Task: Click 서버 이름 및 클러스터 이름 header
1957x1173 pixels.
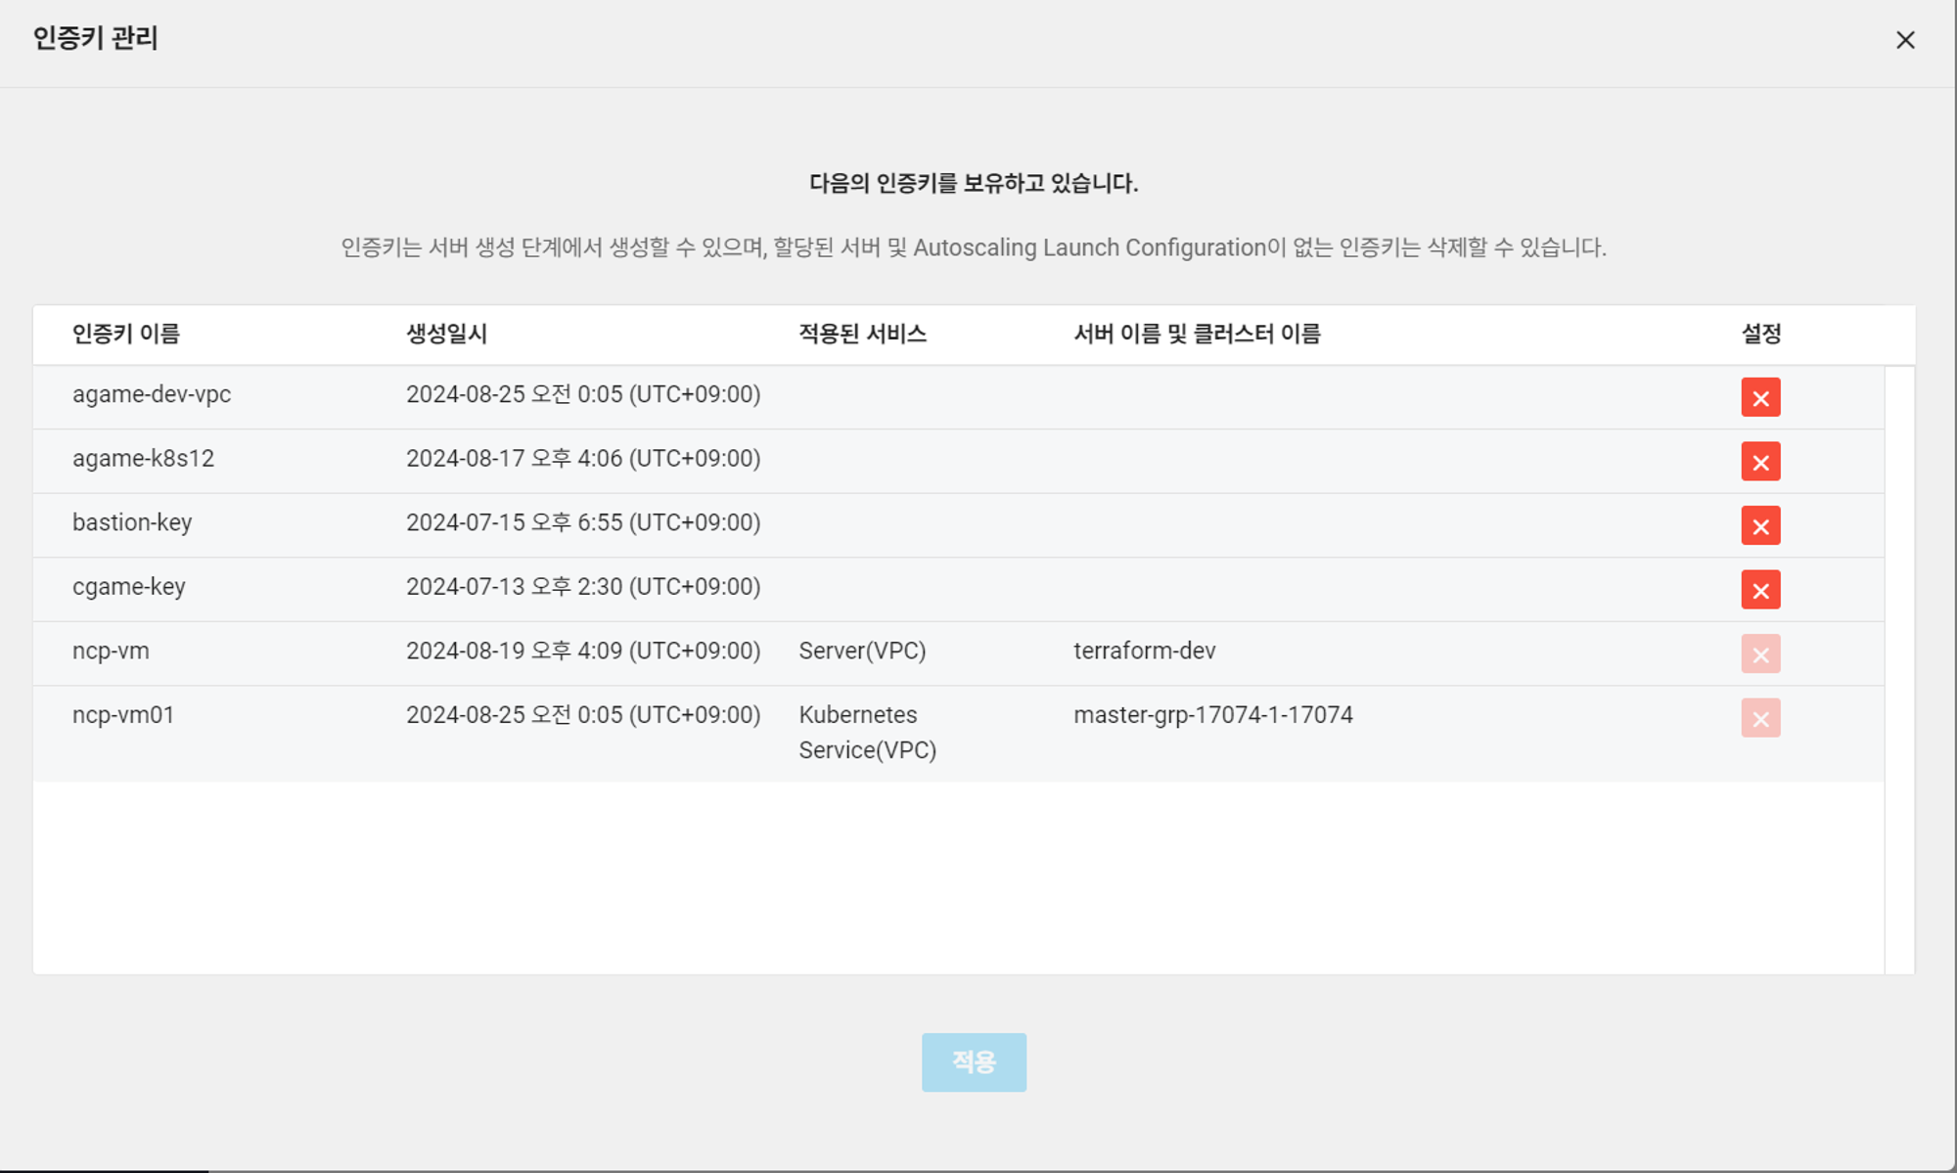Action: (x=1197, y=334)
